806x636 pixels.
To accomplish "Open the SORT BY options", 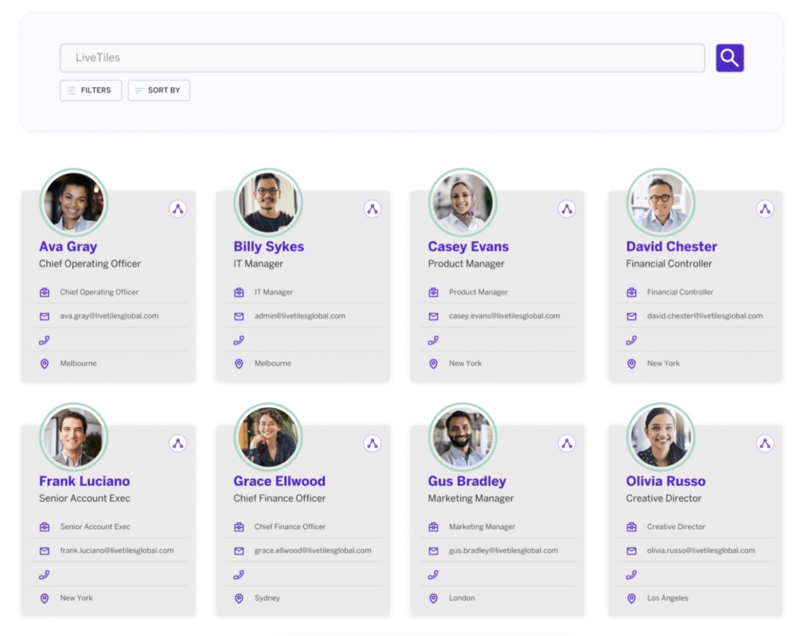I will coord(158,90).
